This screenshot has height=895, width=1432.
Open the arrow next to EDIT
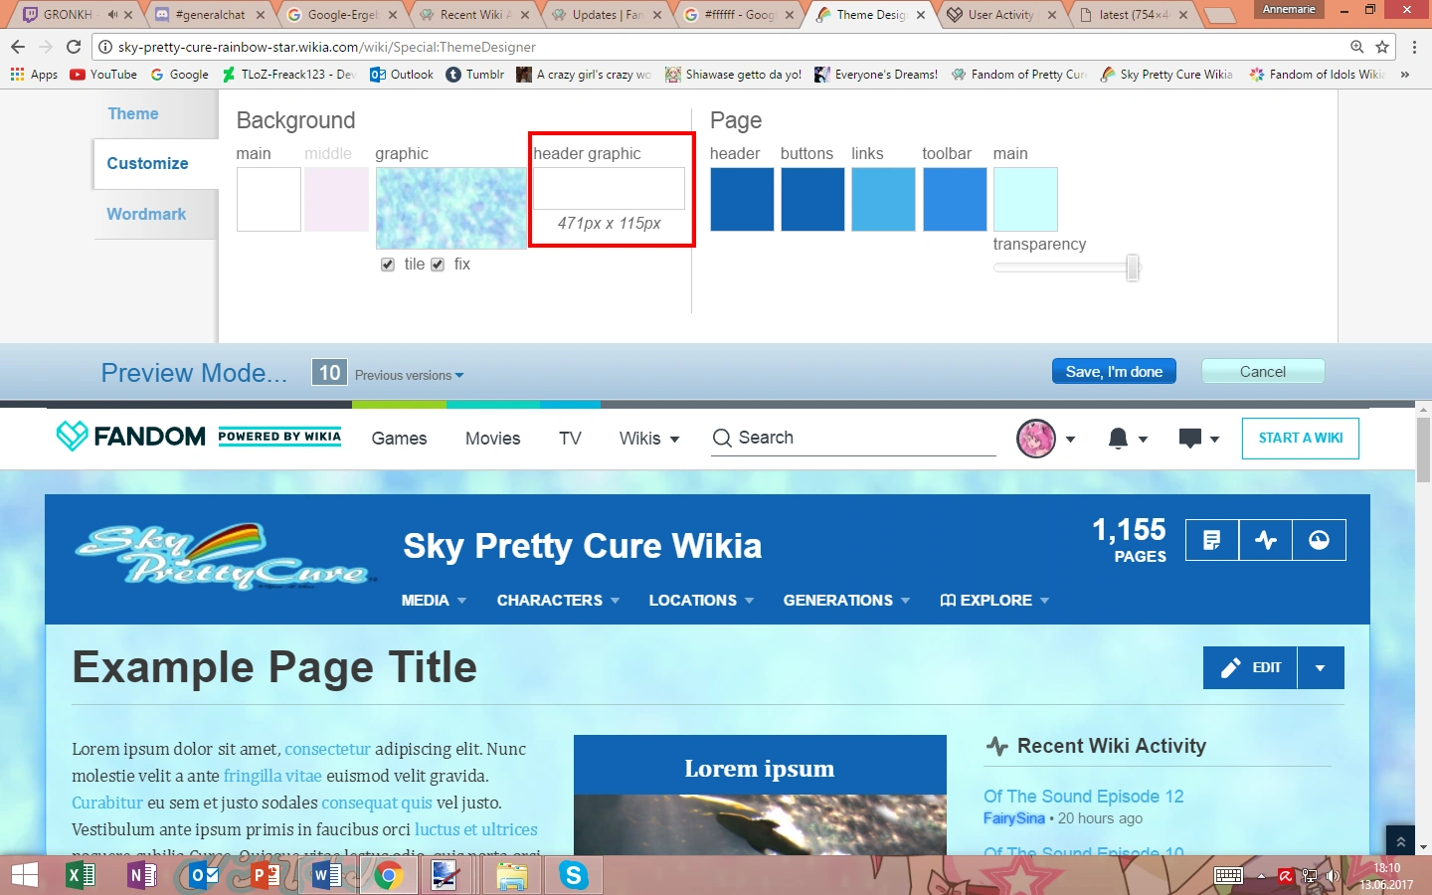point(1320,668)
